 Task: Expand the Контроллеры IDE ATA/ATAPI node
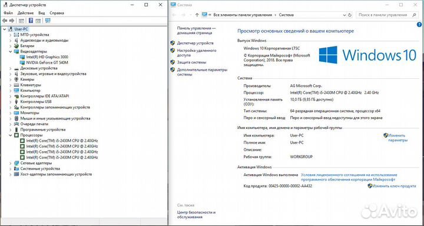coord(11,96)
